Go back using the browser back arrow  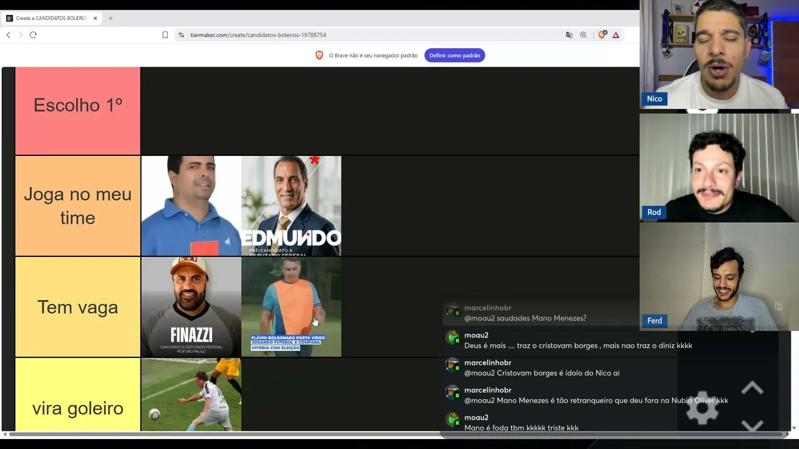(8, 35)
